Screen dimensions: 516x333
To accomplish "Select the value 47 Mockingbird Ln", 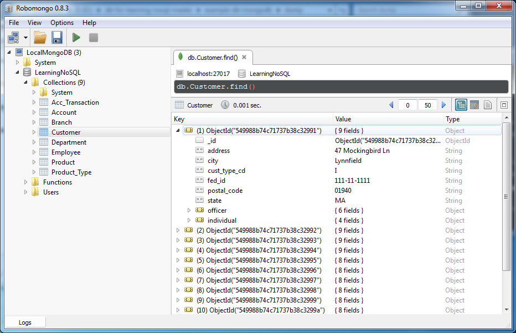I will (362, 151).
